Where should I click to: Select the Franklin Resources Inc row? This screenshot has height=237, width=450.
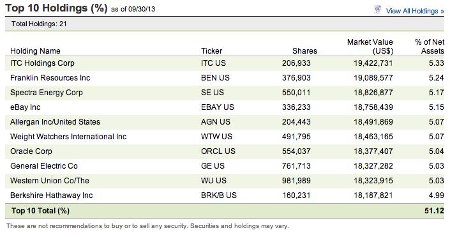225,78
